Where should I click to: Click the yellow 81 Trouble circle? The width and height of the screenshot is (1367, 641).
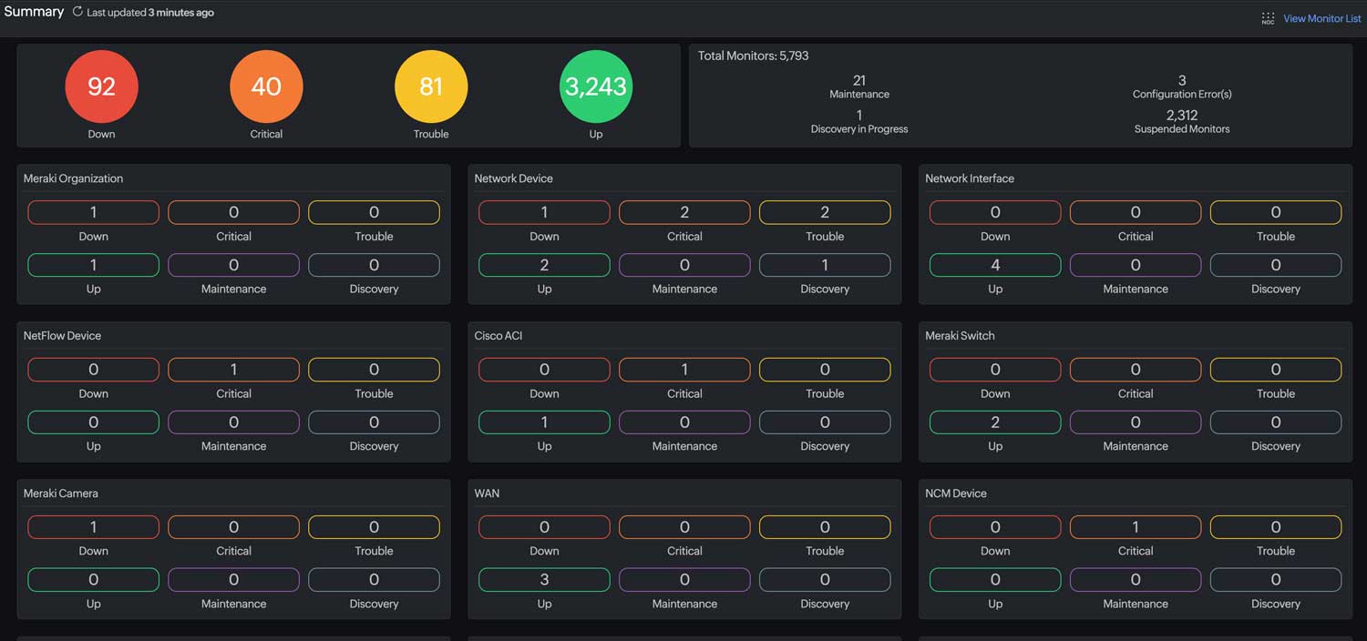431,86
